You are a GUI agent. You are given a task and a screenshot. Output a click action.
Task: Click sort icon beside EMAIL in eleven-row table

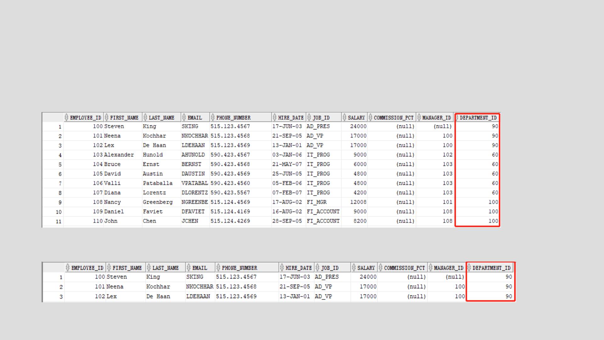click(184, 117)
